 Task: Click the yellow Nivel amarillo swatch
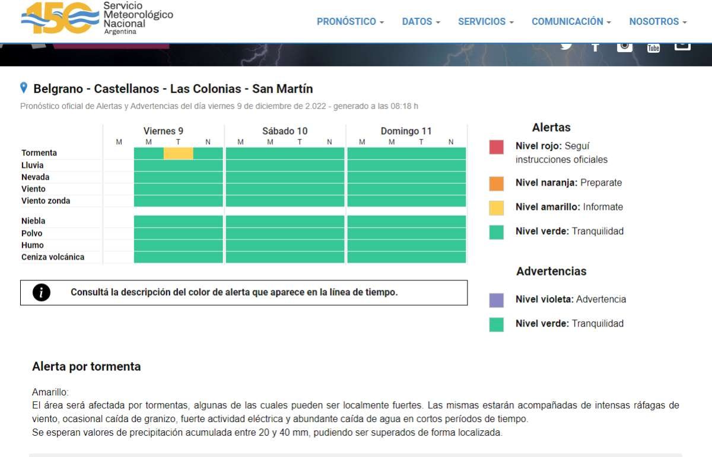tap(497, 207)
